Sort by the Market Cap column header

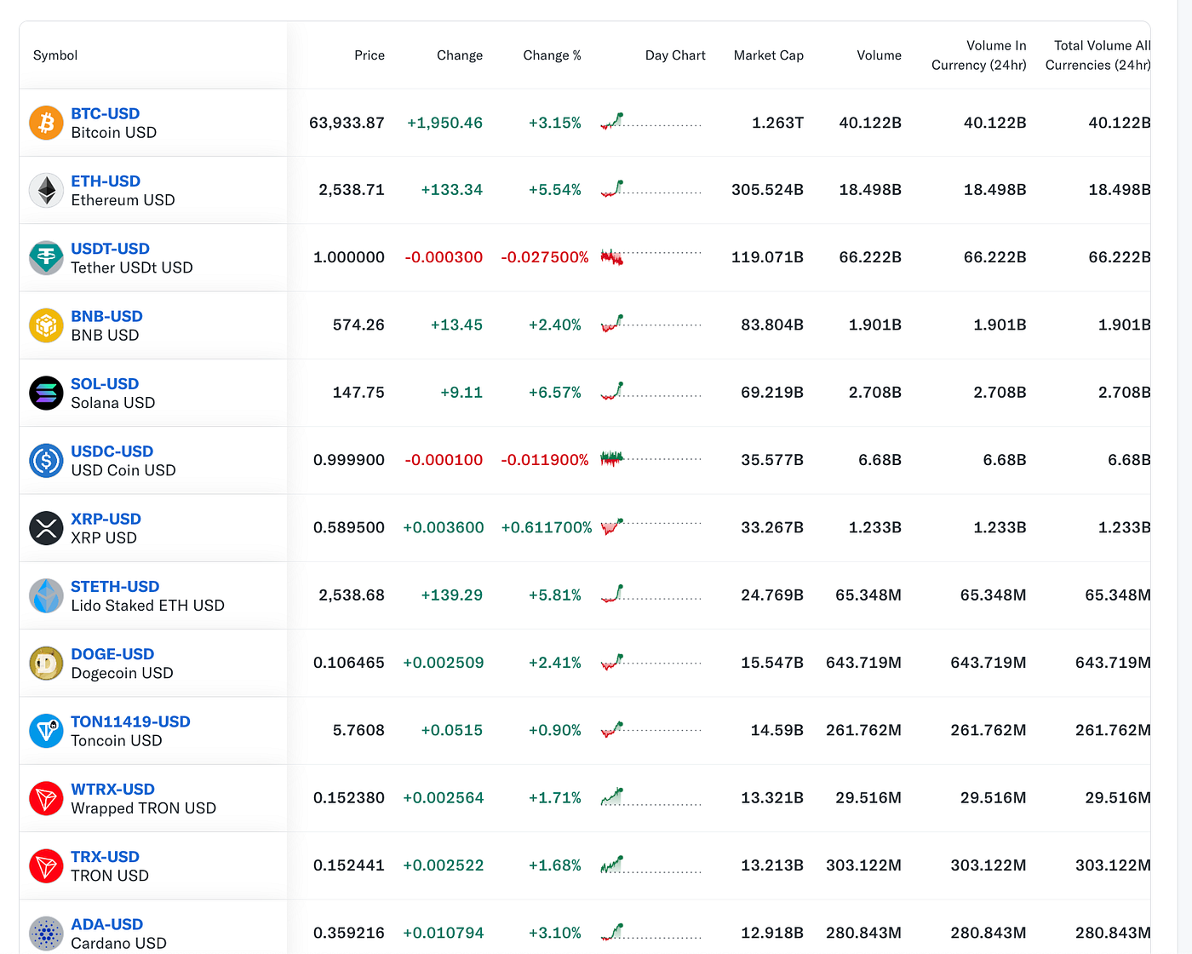[x=769, y=55]
